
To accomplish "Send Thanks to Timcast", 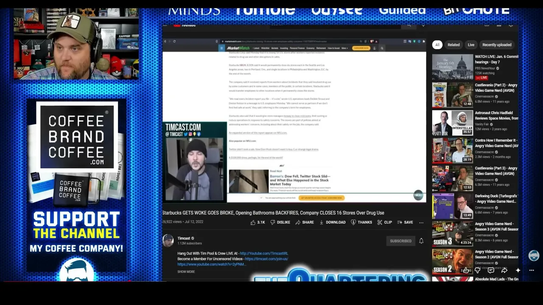I will 361,222.
